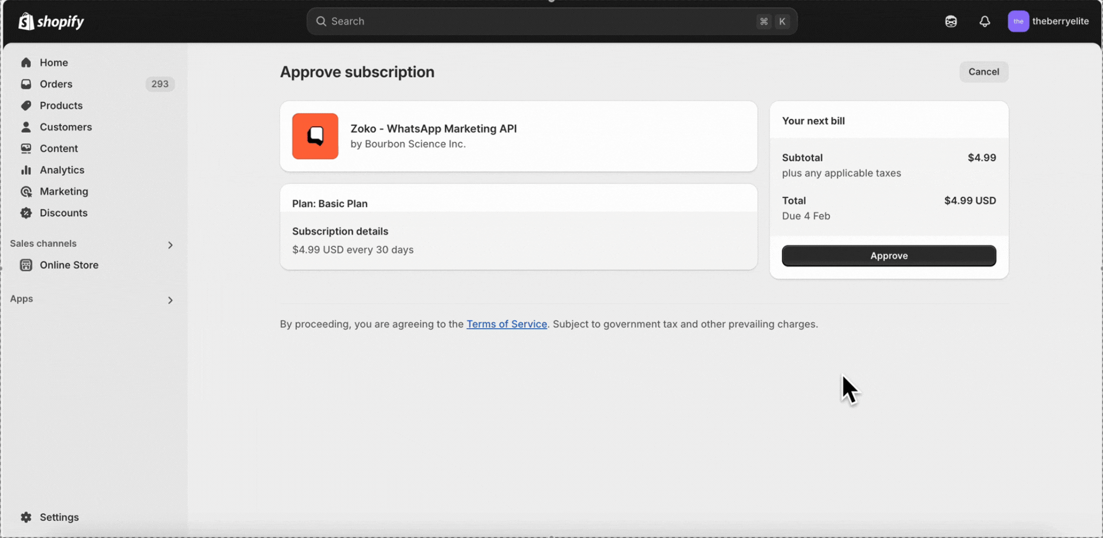Click 'Zoko - WhatsApp Marketing API' title
Image resolution: width=1103 pixels, height=538 pixels.
pos(434,129)
